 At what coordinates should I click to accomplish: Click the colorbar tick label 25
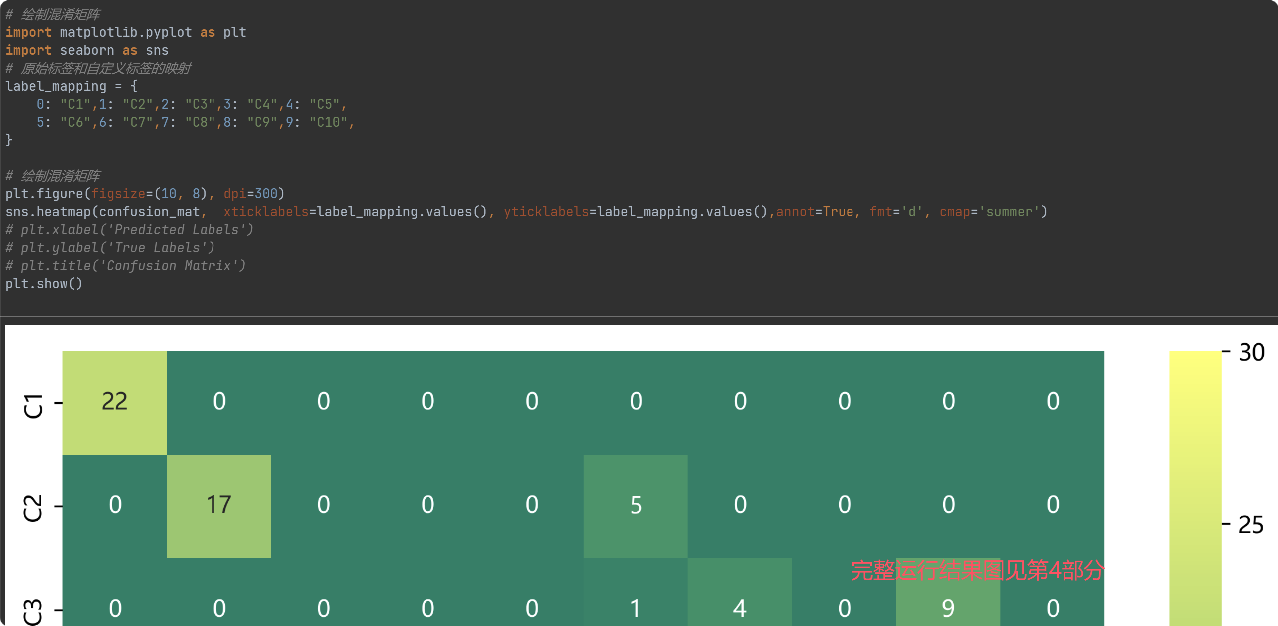click(x=1250, y=525)
